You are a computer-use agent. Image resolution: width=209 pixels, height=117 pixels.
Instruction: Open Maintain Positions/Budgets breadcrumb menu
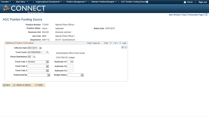(104, 2)
